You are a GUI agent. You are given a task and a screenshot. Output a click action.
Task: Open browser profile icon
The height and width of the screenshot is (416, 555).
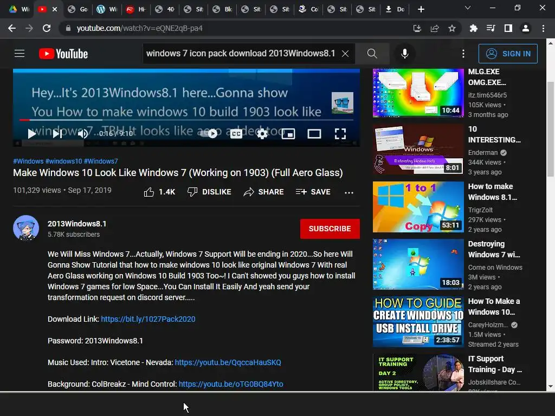(526, 28)
